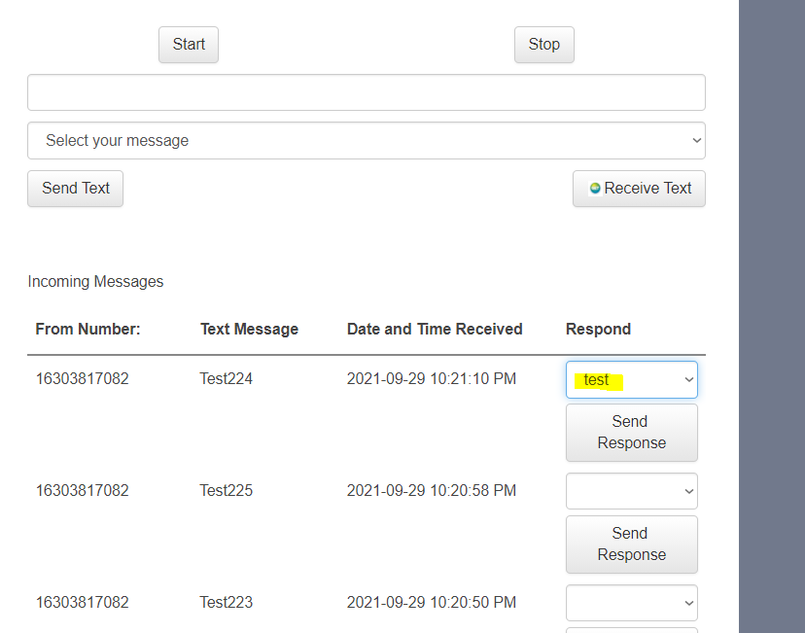Image resolution: width=805 pixels, height=633 pixels.
Task: Click the 'Incoming Messages' heading
Action: 95,282
